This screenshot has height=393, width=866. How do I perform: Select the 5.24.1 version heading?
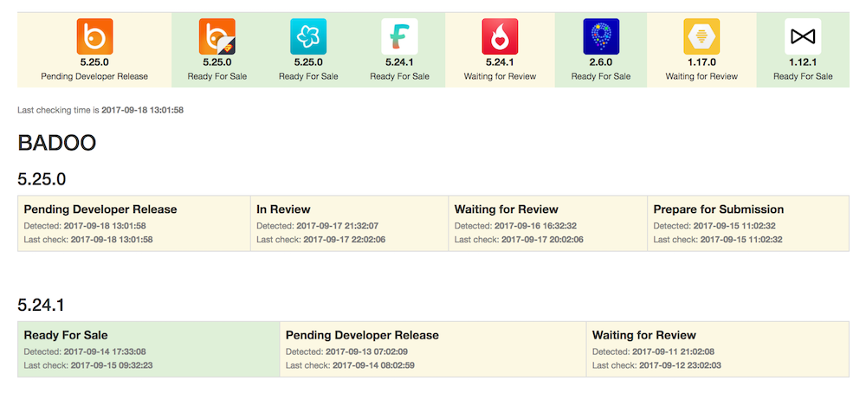pos(42,305)
